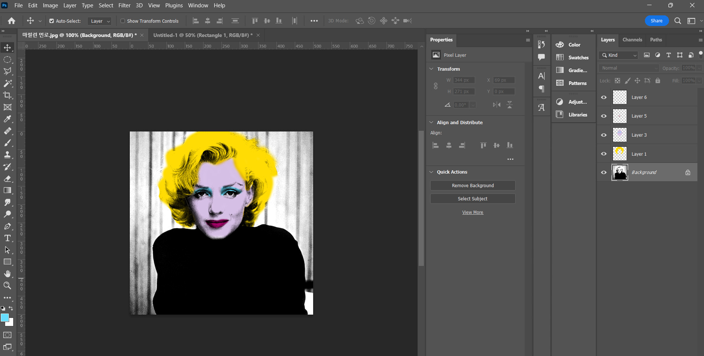
Task: Open the Filter menu
Action: [124, 5]
